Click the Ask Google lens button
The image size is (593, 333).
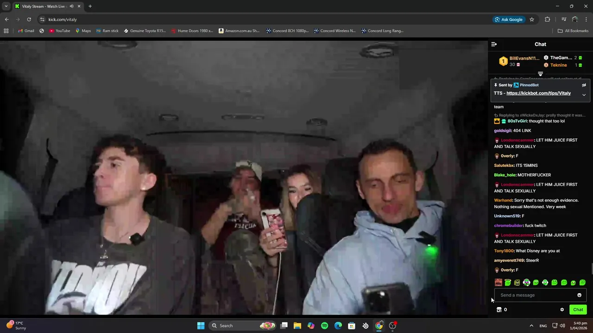coord(509,19)
